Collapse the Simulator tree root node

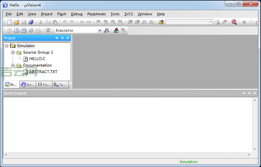coord(7,46)
